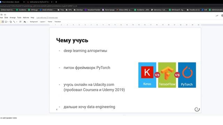Click the dotted circle icon on slide corner
Screen dimensions: 223x125
pyautogui.click(x=197, y=109)
